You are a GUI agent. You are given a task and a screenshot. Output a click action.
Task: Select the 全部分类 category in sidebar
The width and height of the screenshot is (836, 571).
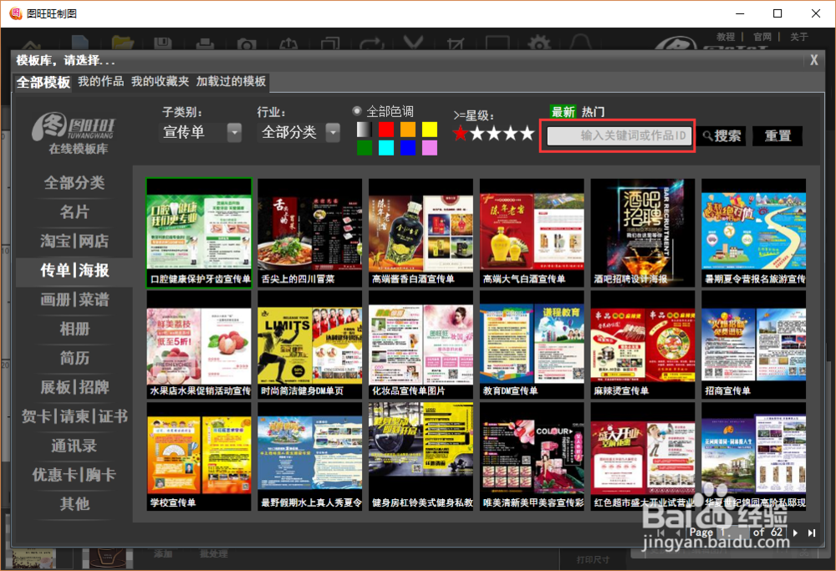coord(74,183)
